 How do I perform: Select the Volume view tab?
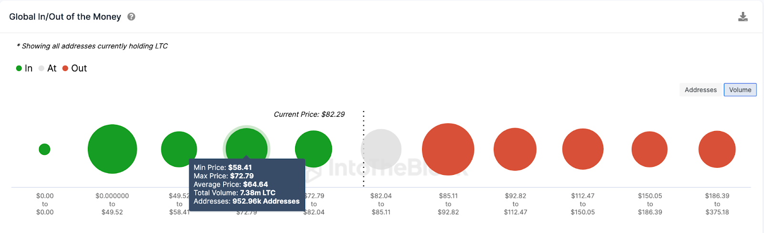click(x=740, y=90)
